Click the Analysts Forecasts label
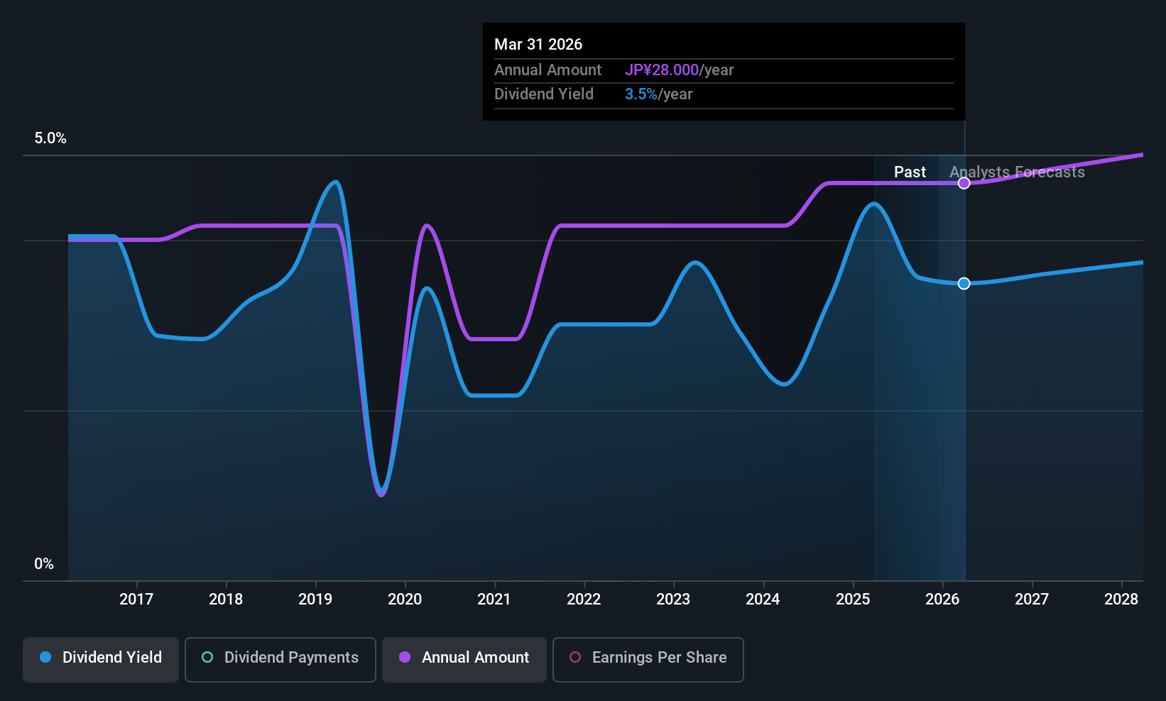Image resolution: width=1166 pixels, height=701 pixels. click(x=1017, y=172)
